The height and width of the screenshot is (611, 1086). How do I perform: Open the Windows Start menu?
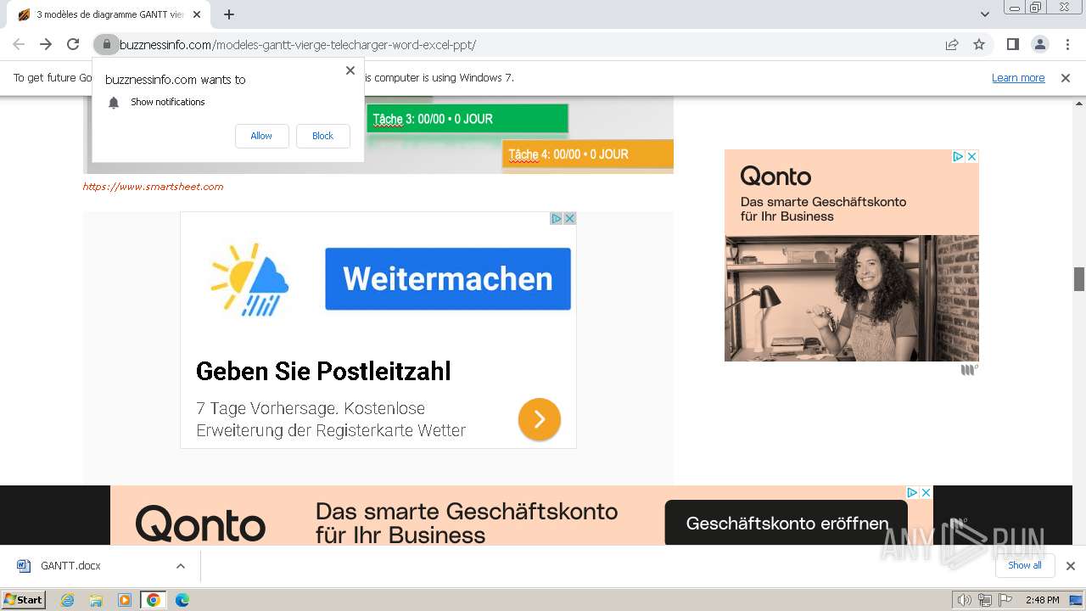click(x=23, y=599)
